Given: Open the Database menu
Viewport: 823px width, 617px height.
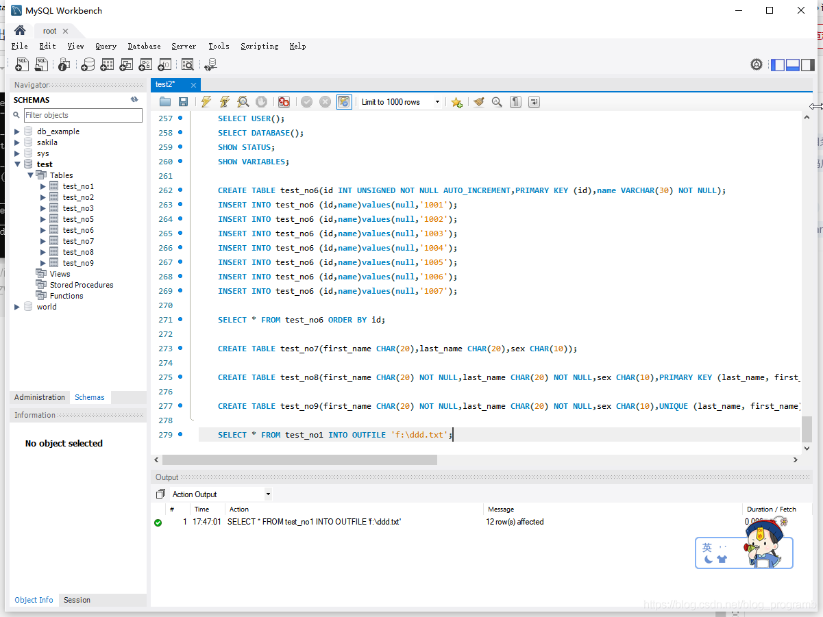Looking at the screenshot, I should point(144,46).
